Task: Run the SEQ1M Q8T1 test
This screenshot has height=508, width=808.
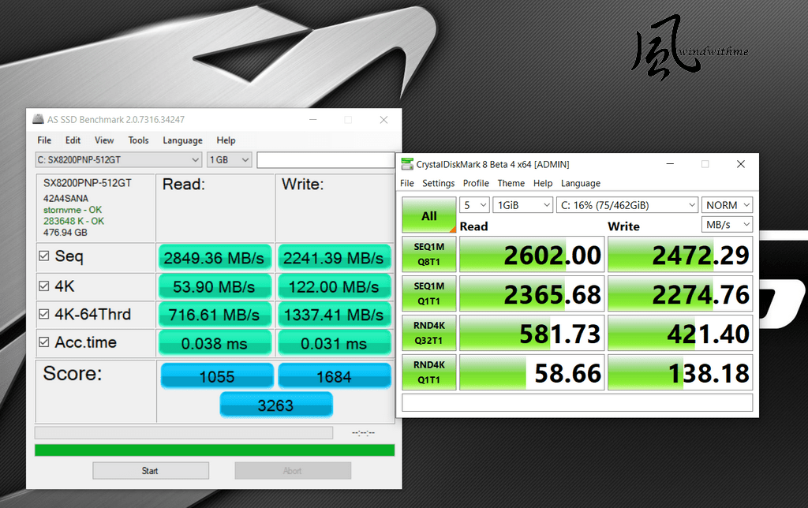Action: pos(428,254)
